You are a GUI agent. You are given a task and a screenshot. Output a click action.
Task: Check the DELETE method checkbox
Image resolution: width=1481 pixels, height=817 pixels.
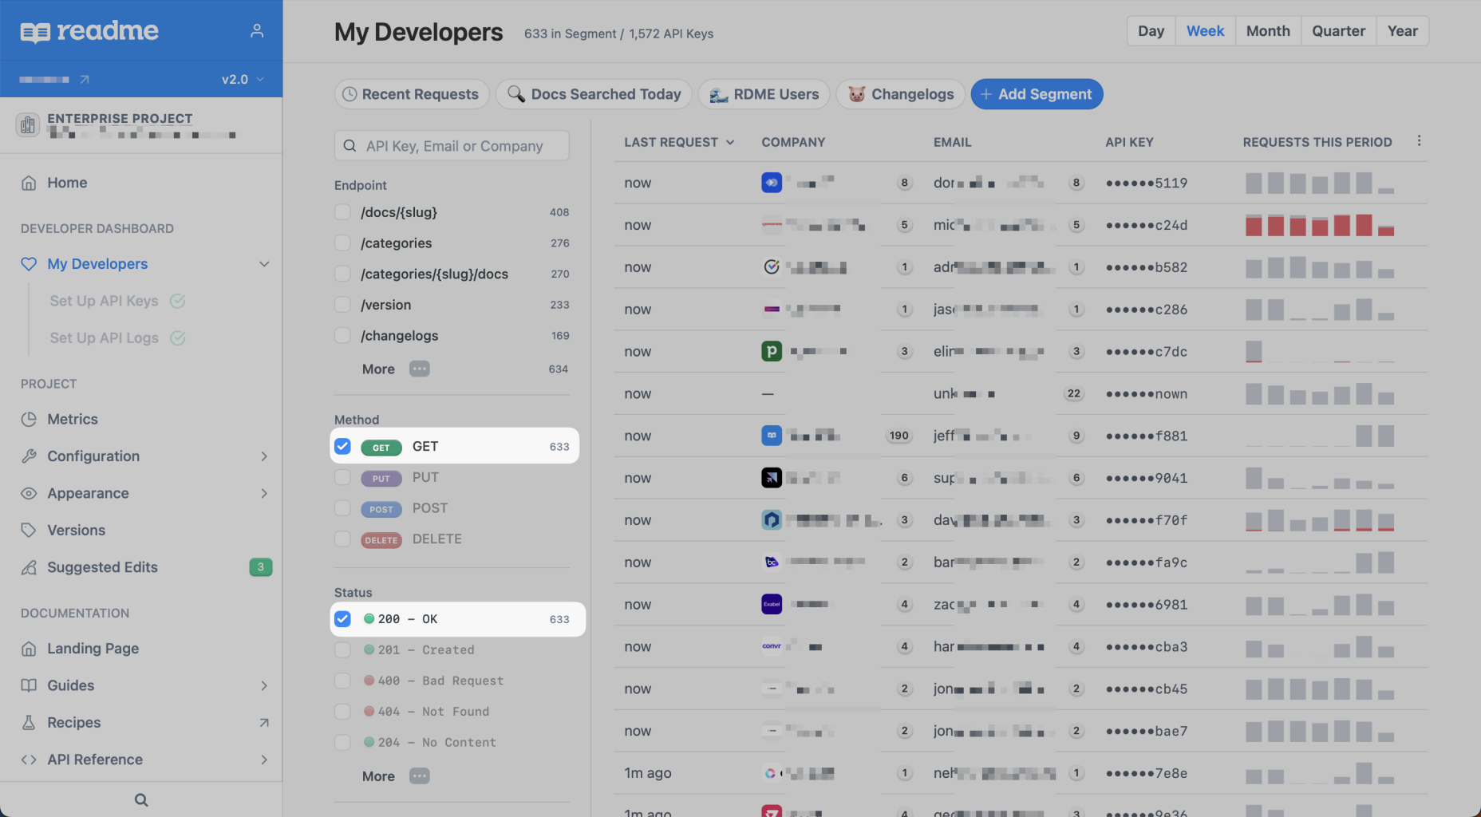click(342, 539)
